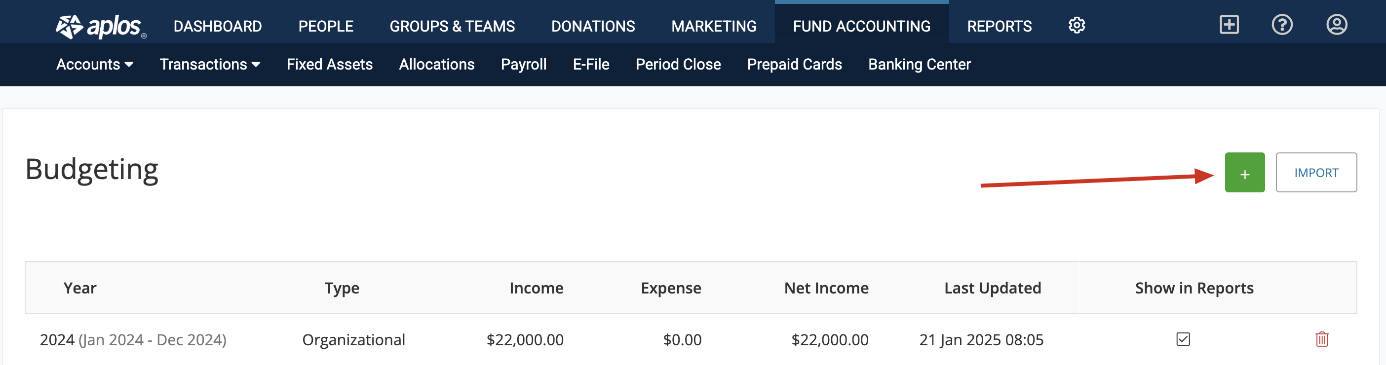Open the user profile icon
This screenshot has height=365, width=1386.
click(1337, 25)
